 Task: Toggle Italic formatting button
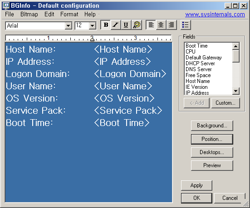[116, 25]
